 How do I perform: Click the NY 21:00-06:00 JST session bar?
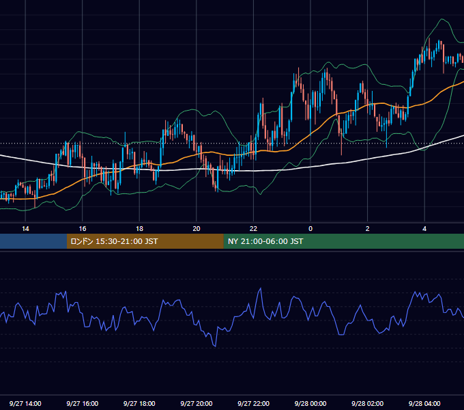point(343,241)
